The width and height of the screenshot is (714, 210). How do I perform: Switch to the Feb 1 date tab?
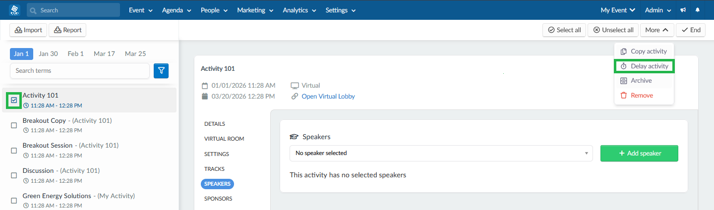[x=76, y=54]
